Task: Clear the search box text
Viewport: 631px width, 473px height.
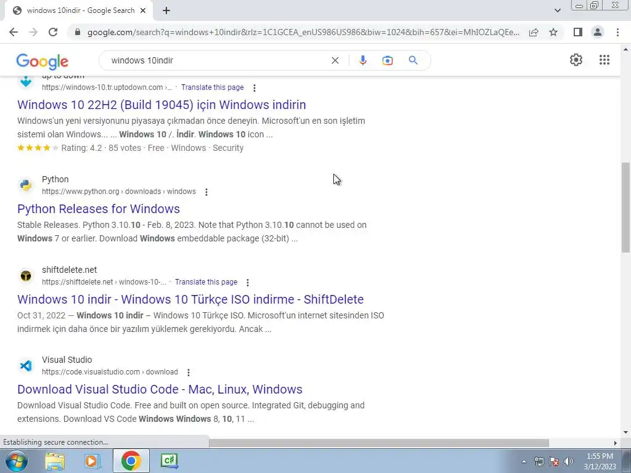Action: [x=335, y=60]
